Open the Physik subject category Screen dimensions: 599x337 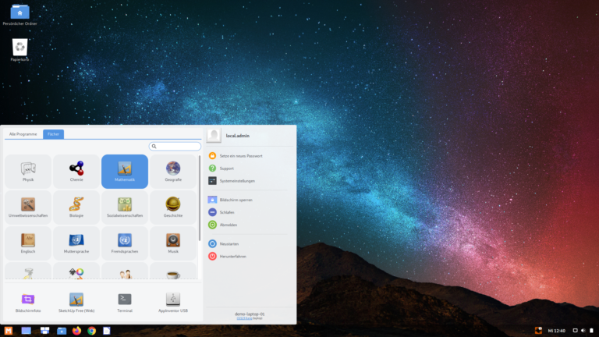[x=28, y=171]
